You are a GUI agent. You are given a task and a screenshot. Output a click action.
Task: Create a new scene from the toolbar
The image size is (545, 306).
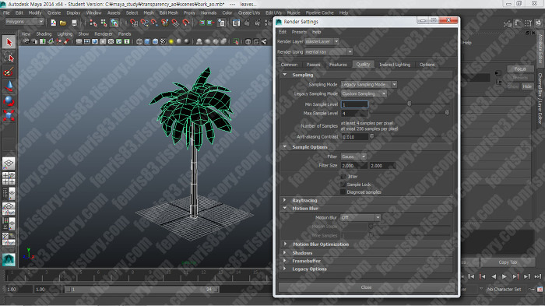pyautogui.click(x=53, y=23)
